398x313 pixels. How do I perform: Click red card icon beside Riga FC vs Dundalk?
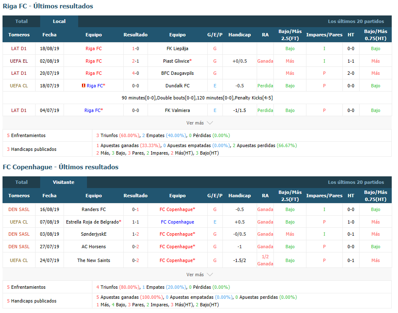[x=83, y=86]
